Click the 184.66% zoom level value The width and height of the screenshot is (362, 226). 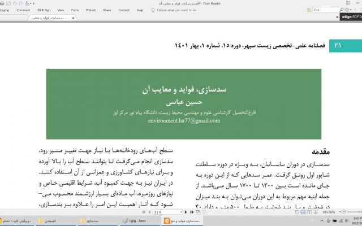click(329, 212)
